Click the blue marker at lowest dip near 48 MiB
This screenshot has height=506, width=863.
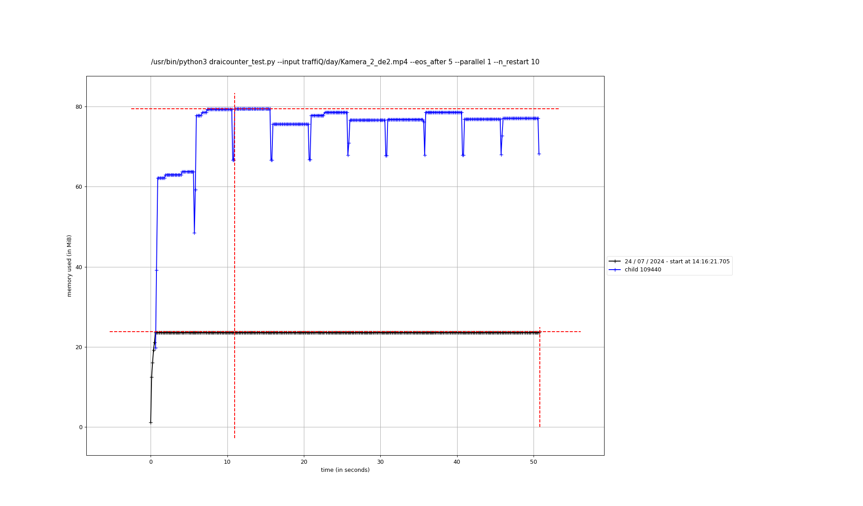(x=194, y=233)
